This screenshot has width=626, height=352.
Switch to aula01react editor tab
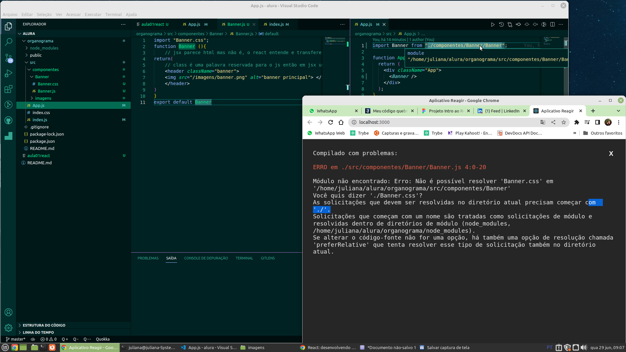click(x=155, y=24)
